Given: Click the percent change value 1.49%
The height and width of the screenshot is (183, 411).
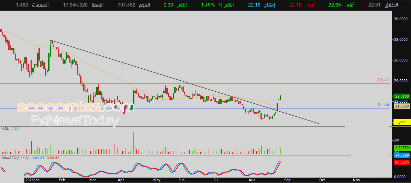Looking at the screenshot, I should click(x=208, y=5).
